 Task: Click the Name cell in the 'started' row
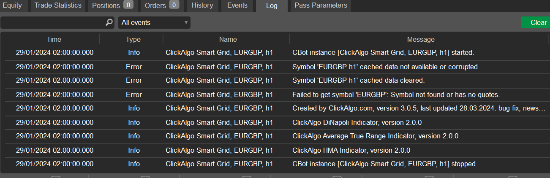click(219, 53)
